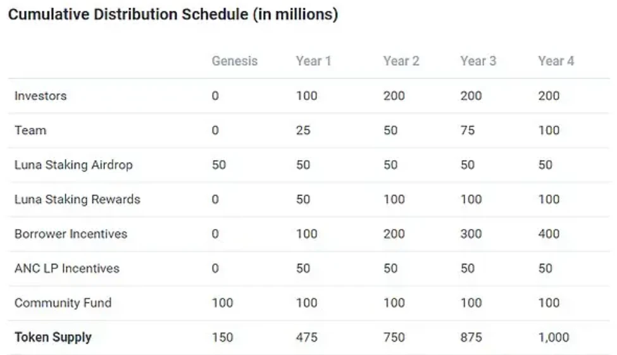
Task: Click the Genesis column header
Action: click(x=235, y=61)
